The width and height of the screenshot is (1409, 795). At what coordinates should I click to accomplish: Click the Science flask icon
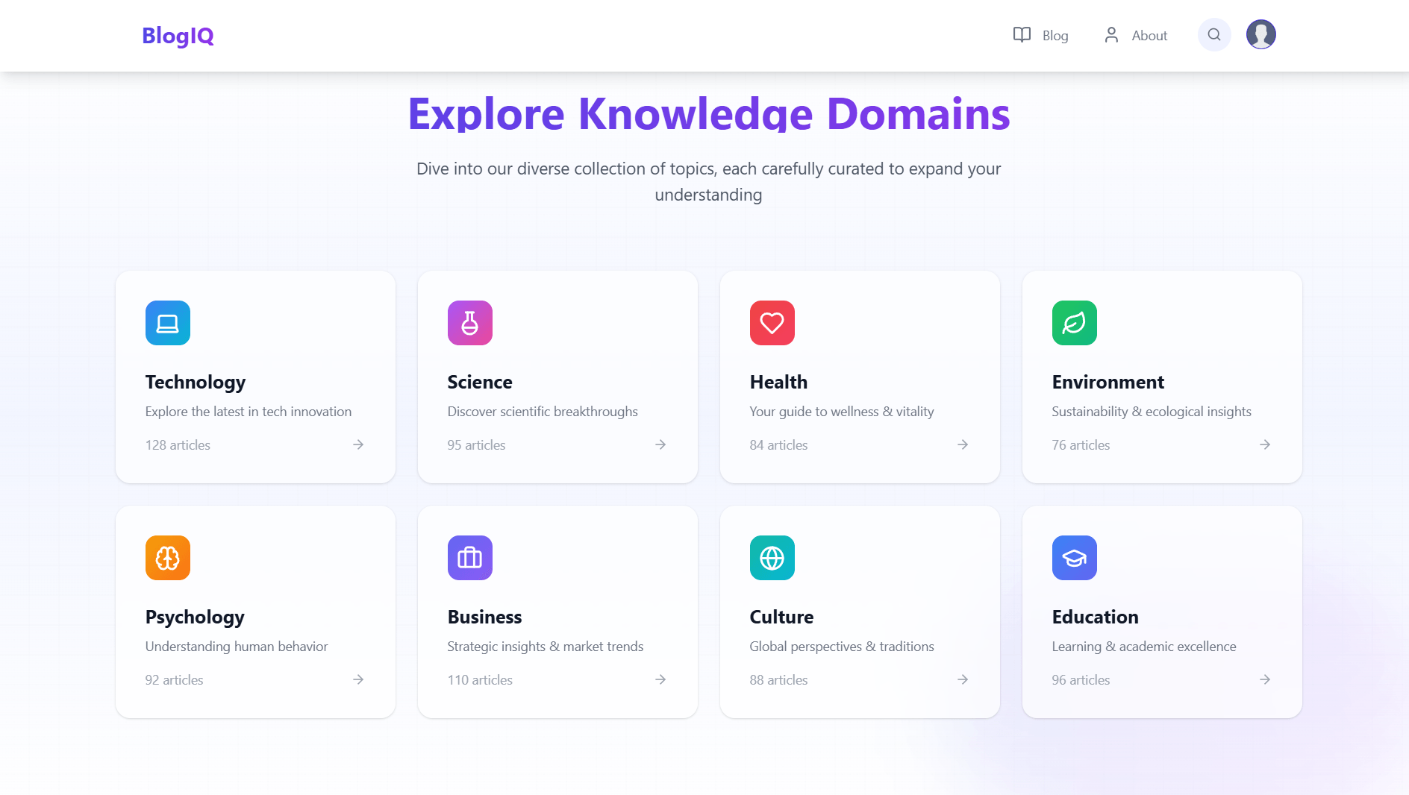point(469,323)
